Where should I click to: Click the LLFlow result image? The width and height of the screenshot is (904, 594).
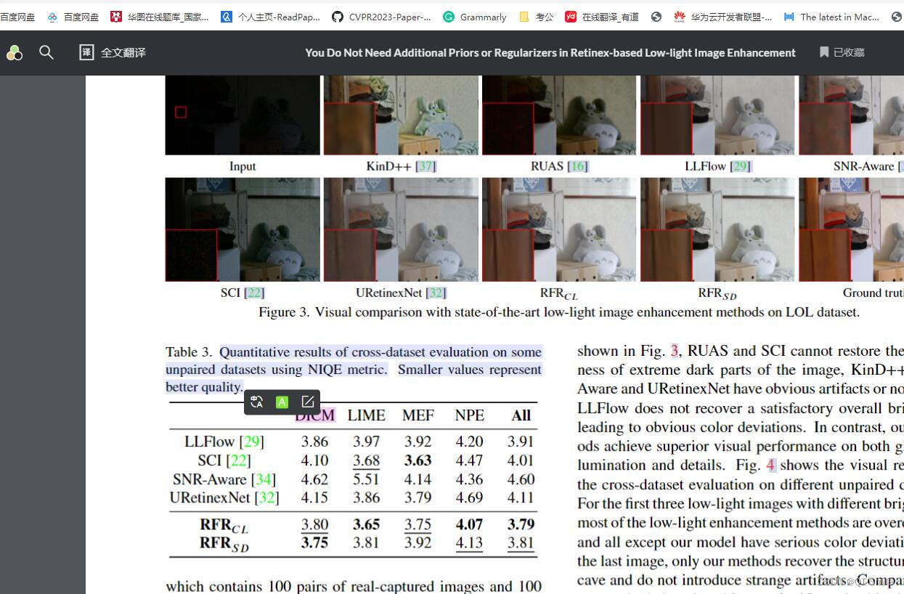tap(717, 115)
